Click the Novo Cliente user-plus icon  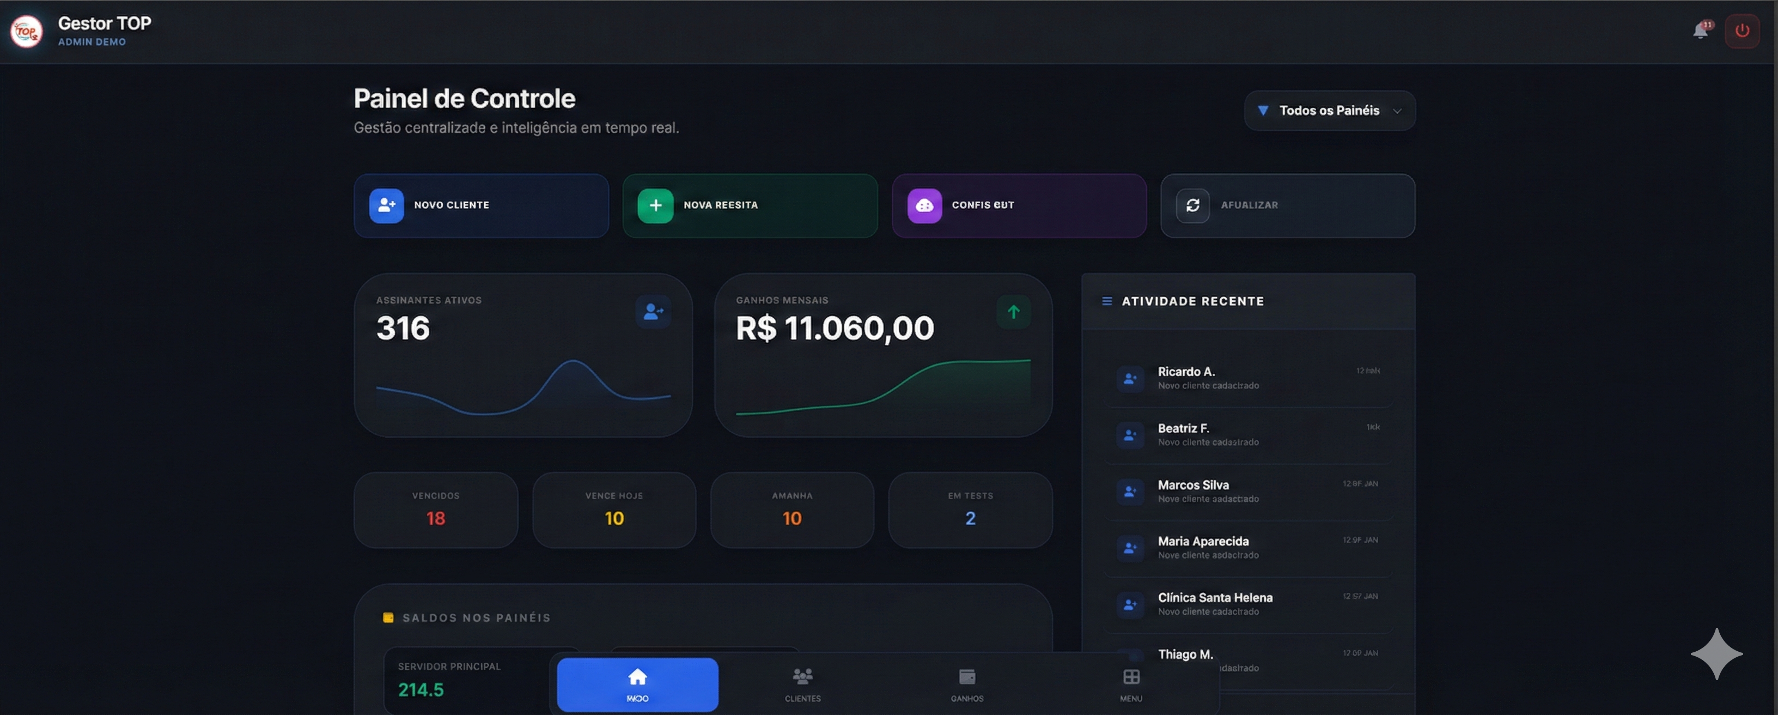(387, 205)
